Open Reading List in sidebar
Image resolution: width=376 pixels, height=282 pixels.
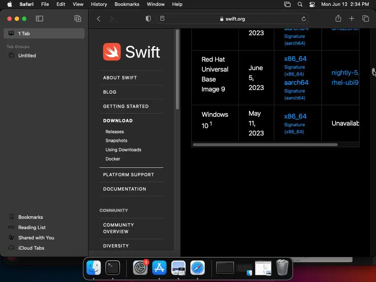(32, 227)
